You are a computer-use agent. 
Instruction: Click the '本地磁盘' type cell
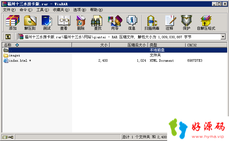pyautogui.click(x=157, y=50)
